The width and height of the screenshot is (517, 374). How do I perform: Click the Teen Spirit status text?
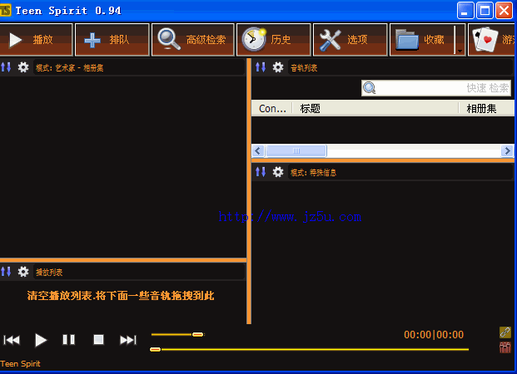tap(20, 364)
